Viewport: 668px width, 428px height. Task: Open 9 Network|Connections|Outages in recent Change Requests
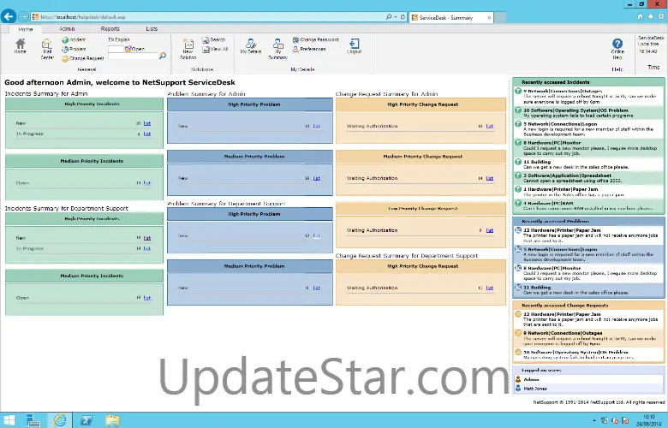[563, 333]
